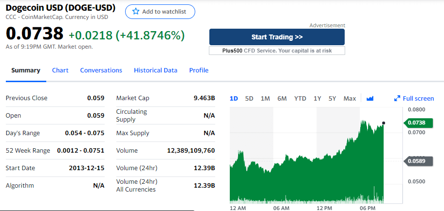Click the 52 Week Range value 0.0012 - 0.0751
The width and height of the screenshot is (444, 211).
pos(81,151)
